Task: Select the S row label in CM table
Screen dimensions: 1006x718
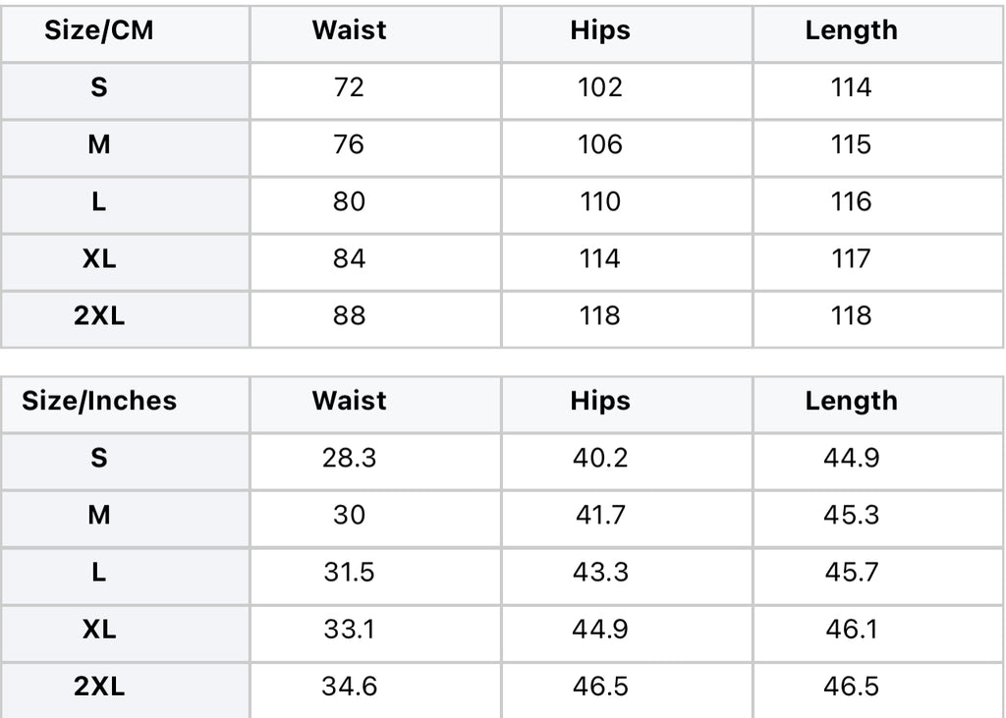Action: point(99,87)
